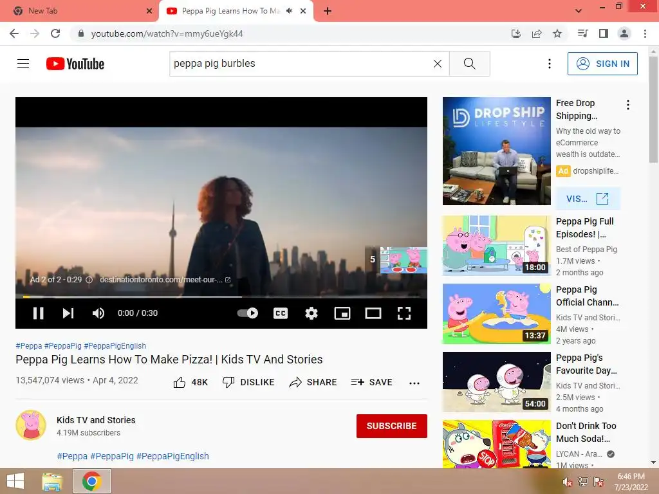
Task: Click VISIT site button on ad
Action: 588,199
